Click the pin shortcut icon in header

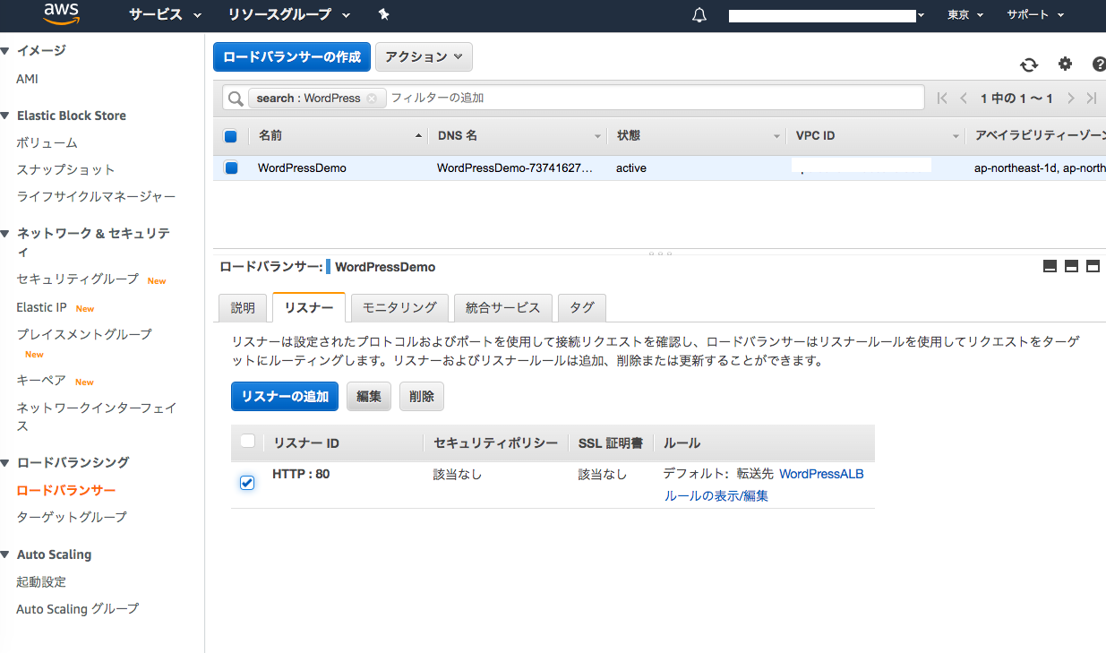383,14
